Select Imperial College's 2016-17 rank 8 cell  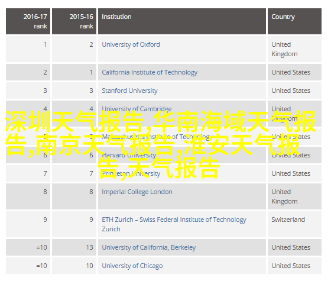(28, 196)
